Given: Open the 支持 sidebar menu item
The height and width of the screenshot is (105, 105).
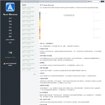Looking at the screenshot, I should 10,34.
